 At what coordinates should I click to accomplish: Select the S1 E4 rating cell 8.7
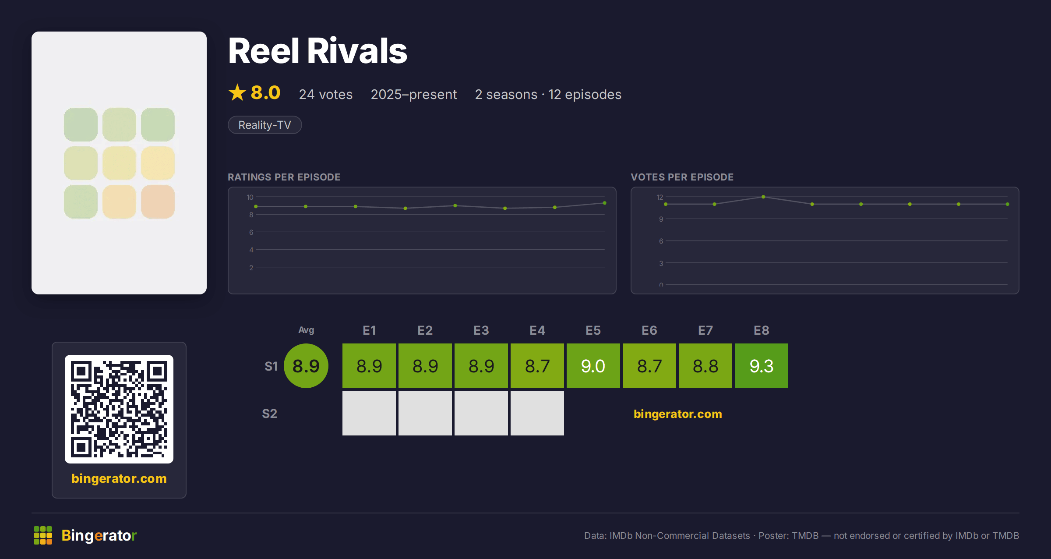point(537,366)
